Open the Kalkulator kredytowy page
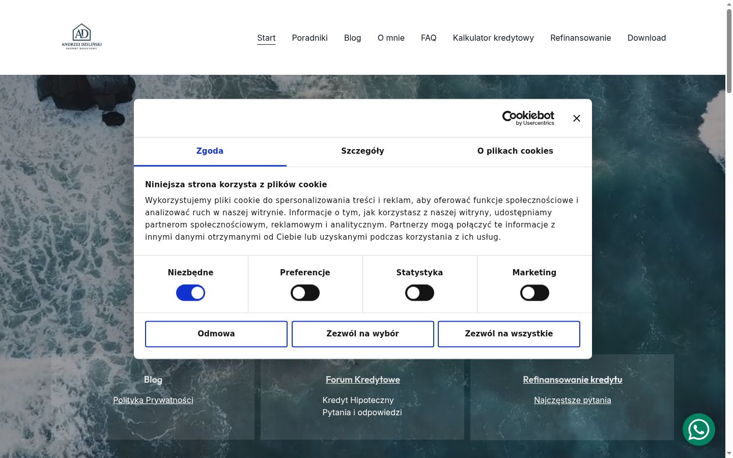 pyautogui.click(x=493, y=38)
